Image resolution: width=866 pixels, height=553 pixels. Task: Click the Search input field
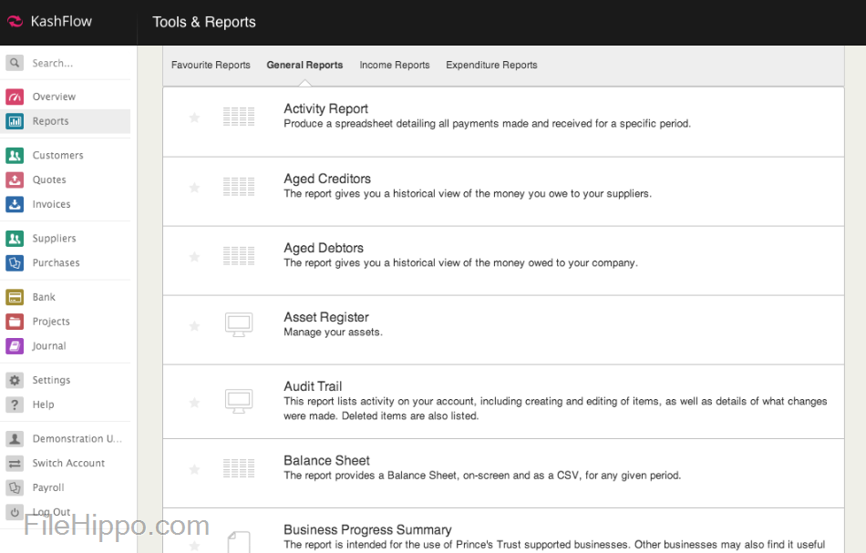pyautogui.click(x=64, y=63)
